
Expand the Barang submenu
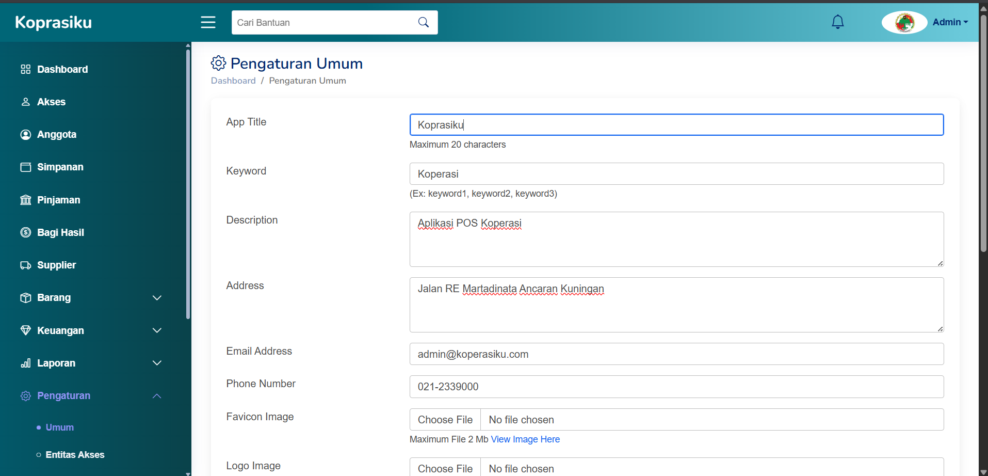[x=157, y=298]
